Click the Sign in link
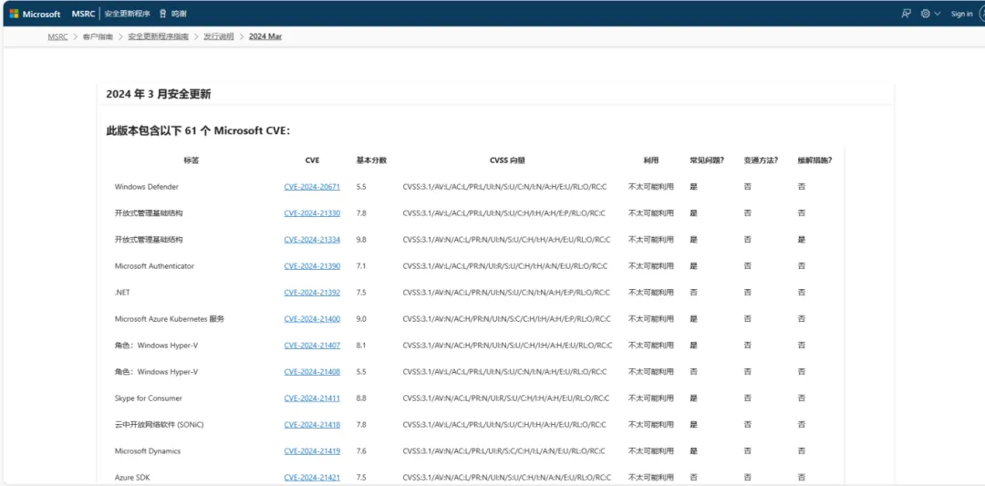985x486 pixels. [961, 14]
